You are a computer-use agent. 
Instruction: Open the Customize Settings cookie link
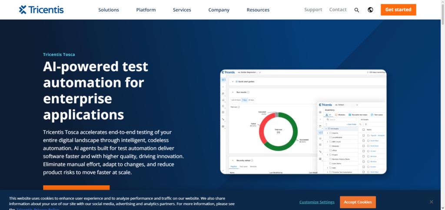[x=317, y=202]
